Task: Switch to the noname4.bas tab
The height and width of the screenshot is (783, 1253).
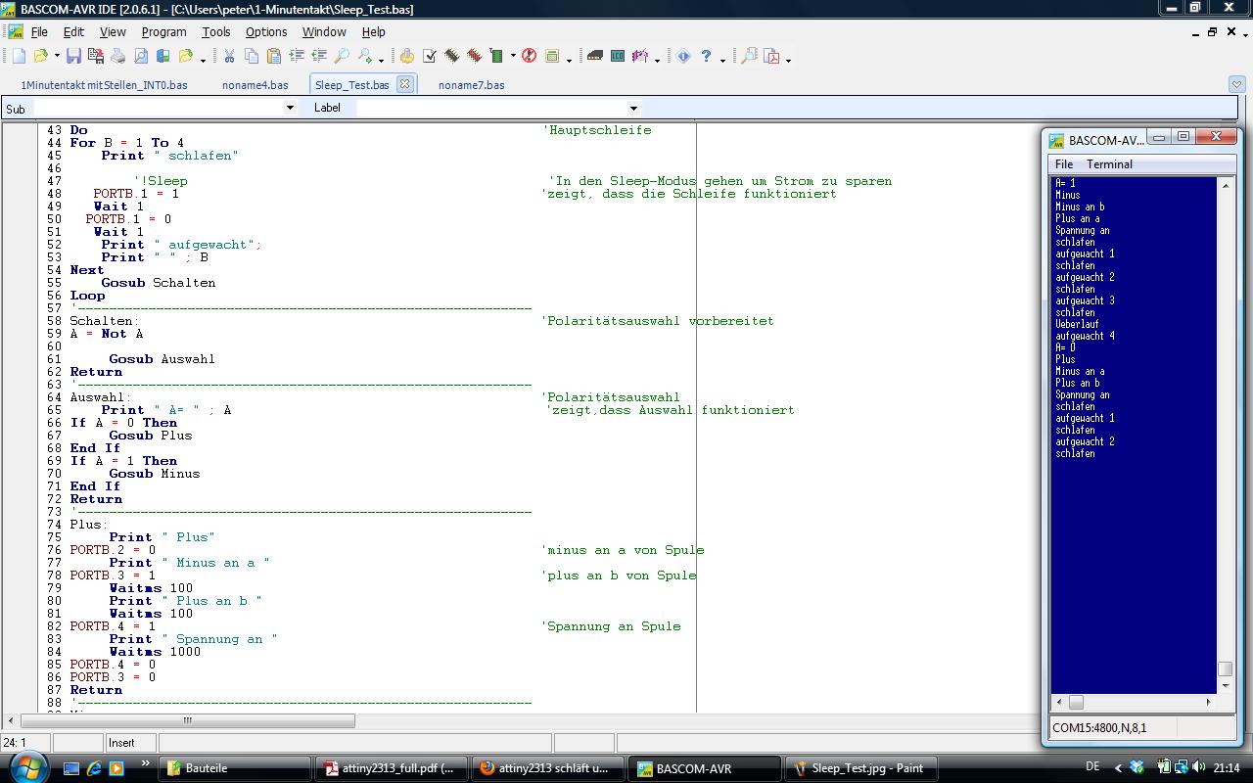Action: 255,85
